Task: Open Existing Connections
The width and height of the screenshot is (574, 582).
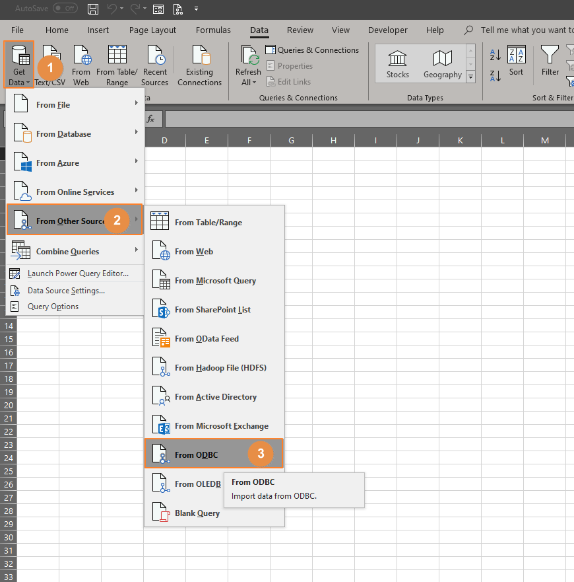Action: coord(199,65)
